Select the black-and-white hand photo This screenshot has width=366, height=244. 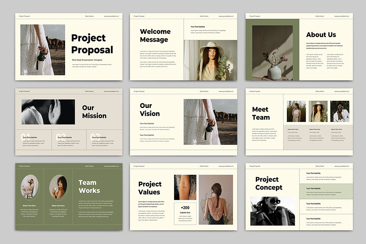click(48, 112)
